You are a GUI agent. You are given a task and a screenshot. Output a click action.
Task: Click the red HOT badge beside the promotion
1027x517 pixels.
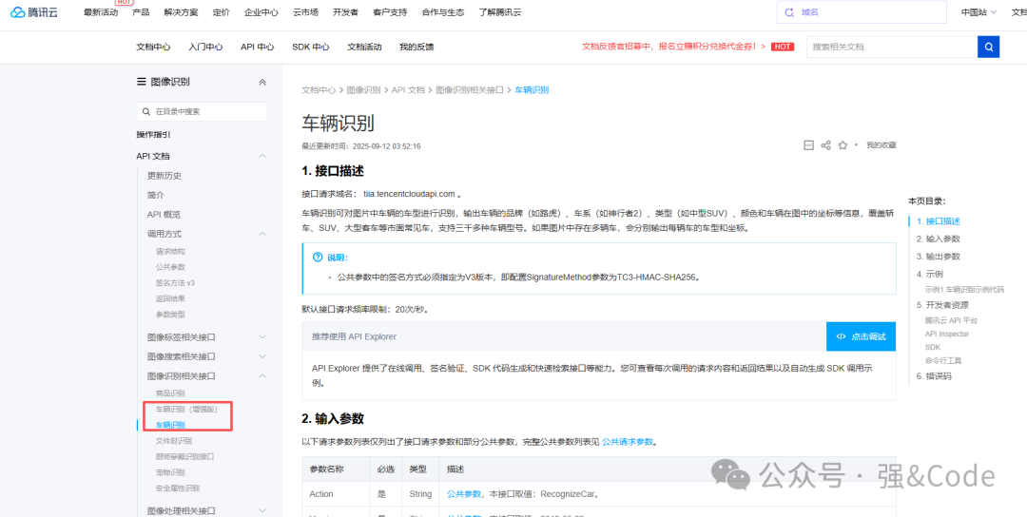coord(782,48)
